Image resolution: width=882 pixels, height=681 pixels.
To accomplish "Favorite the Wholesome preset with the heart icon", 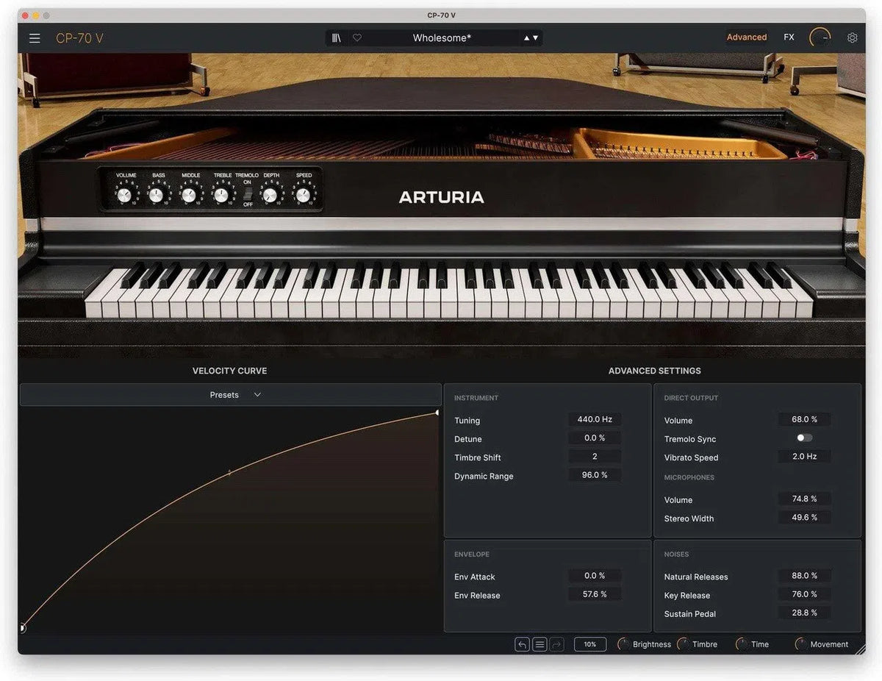I will pyautogui.click(x=356, y=37).
